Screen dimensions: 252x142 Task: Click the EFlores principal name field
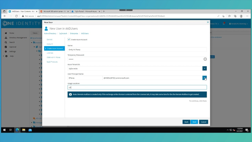click(x=85, y=78)
